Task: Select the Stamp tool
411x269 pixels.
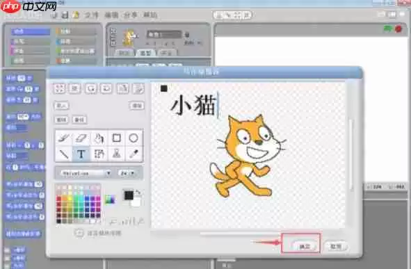Action: [116, 154]
